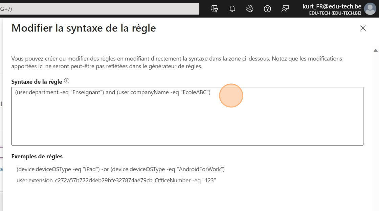
Task: Click the description paragraph starting "Vous pouvez créer"
Action: (177, 62)
